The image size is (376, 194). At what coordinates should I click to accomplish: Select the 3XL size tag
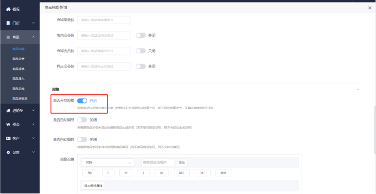pyautogui.click(x=203, y=173)
